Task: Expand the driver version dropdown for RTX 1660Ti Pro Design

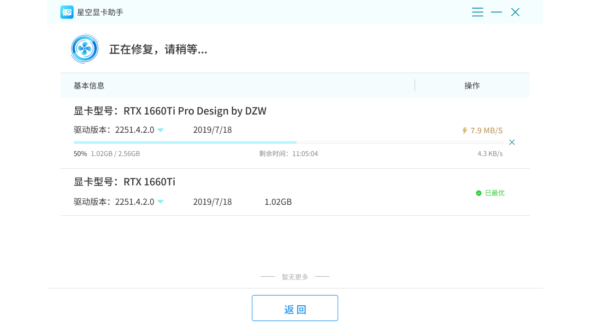Action: tap(160, 130)
